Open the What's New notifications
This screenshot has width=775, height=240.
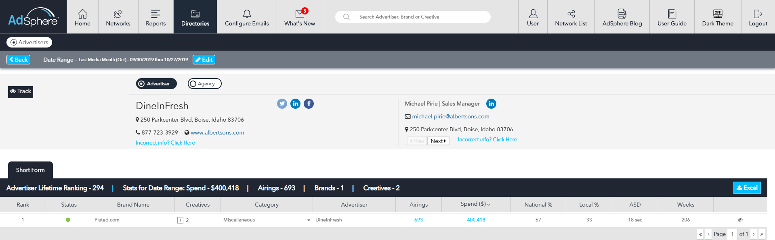[300, 17]
